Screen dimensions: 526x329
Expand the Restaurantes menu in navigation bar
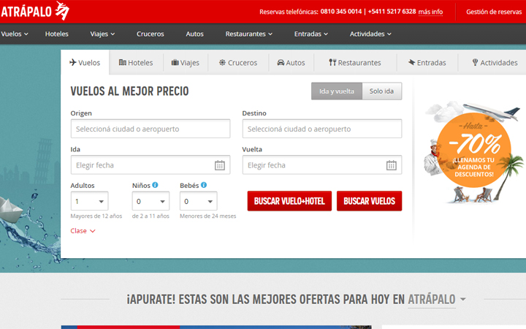pos(248,34)
